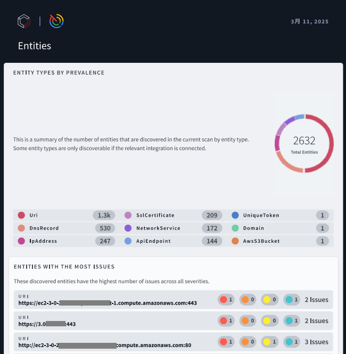Click the UniqueToken blue legend dot

[x=235, y=216]
